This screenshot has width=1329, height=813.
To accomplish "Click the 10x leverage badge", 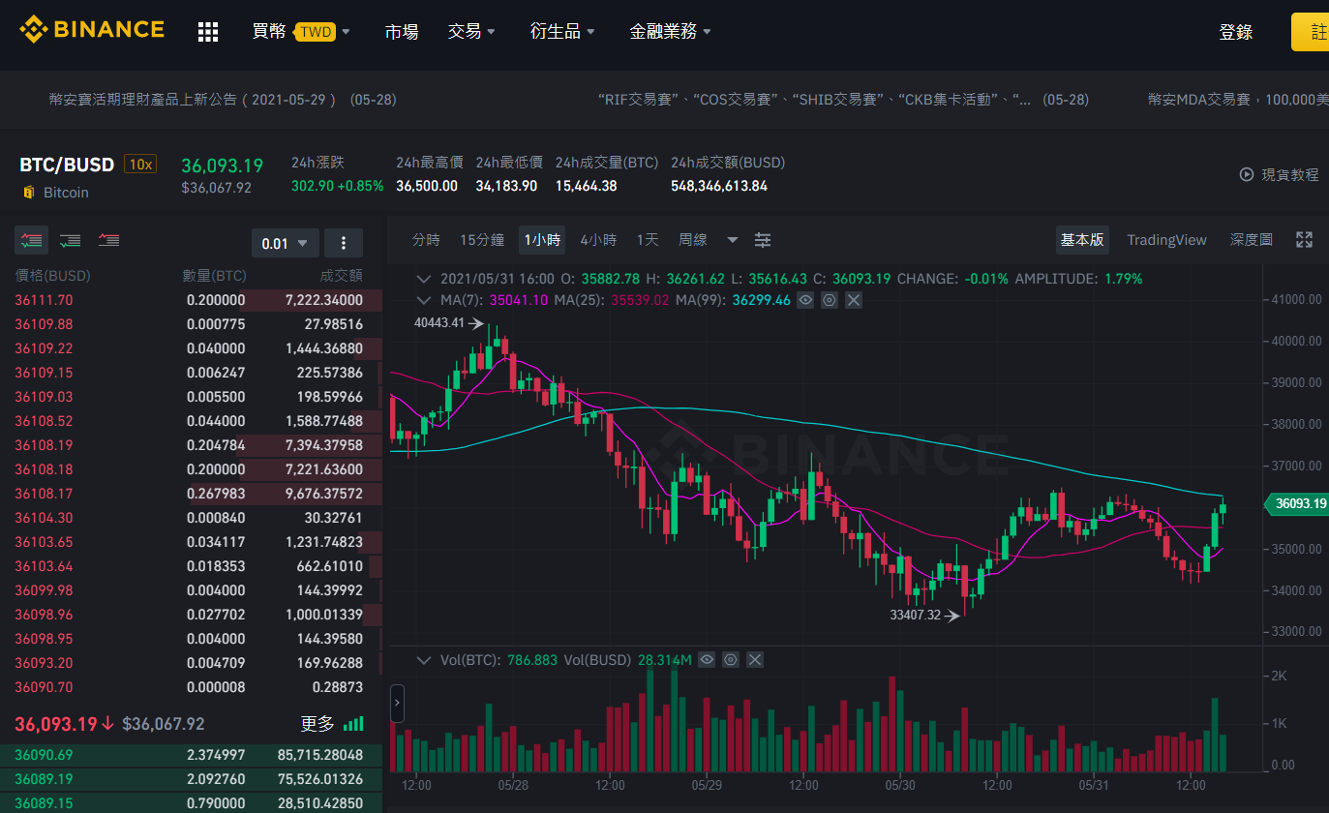I will 140,165.
